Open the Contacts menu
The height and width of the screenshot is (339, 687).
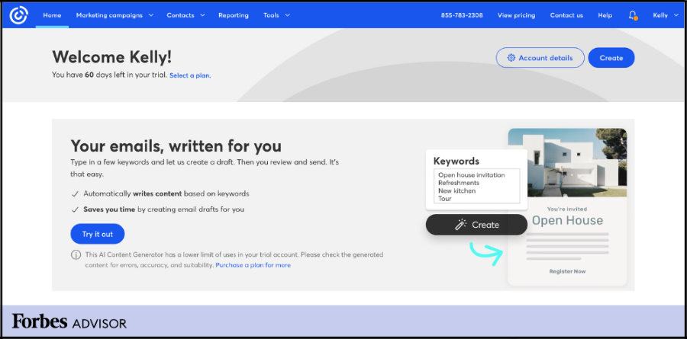(180, 15)
